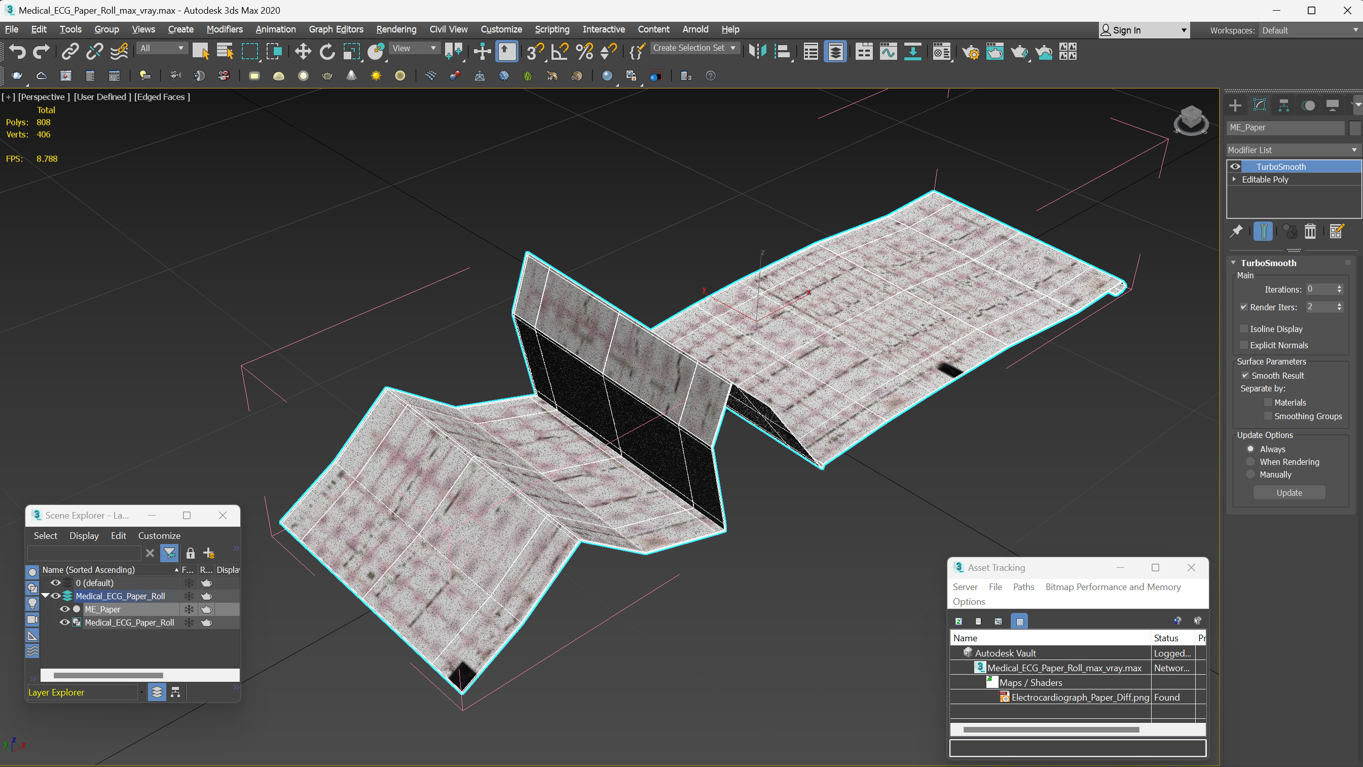Open the Graph Editors menu

tap(336, 29)
